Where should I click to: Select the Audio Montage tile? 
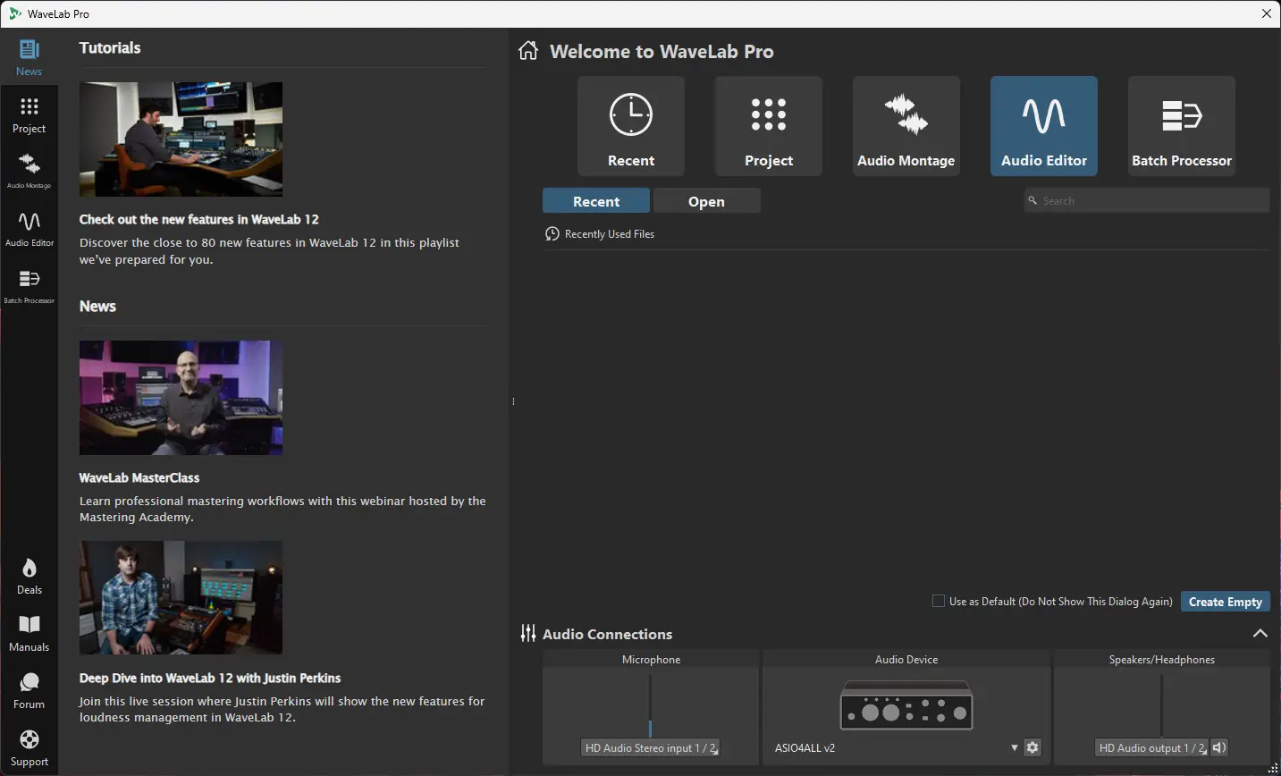coord(906,126)
